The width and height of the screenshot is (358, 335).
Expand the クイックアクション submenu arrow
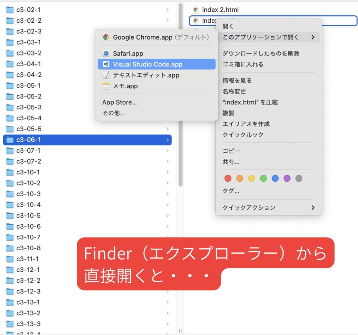pos(313,207)
